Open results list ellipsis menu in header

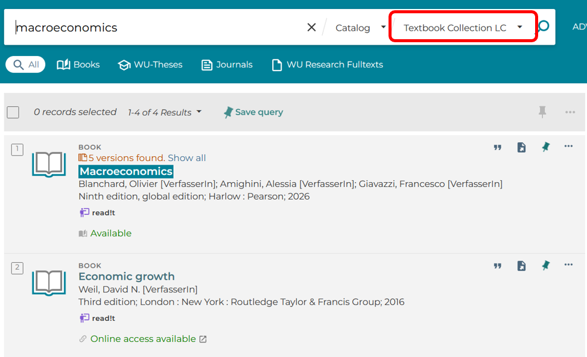pyautogui.click(x=570, y=112)
